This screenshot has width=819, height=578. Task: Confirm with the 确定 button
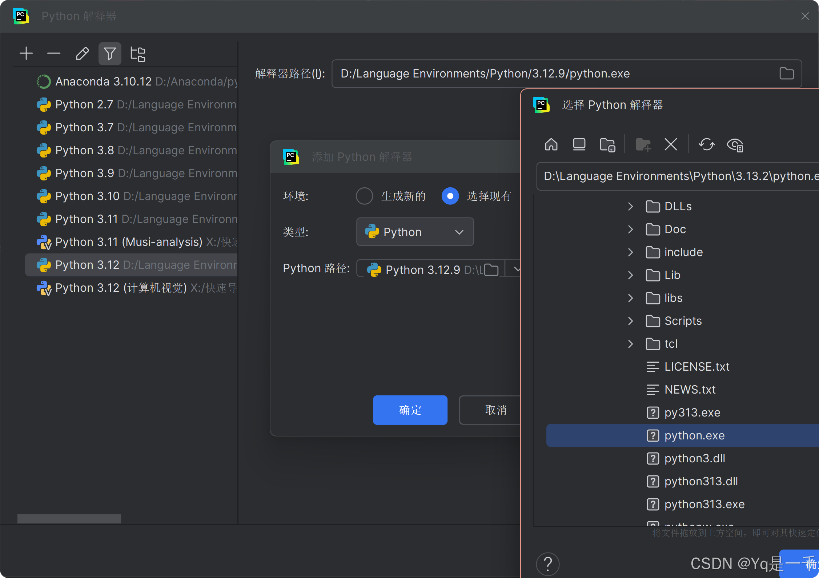(410, 410)
